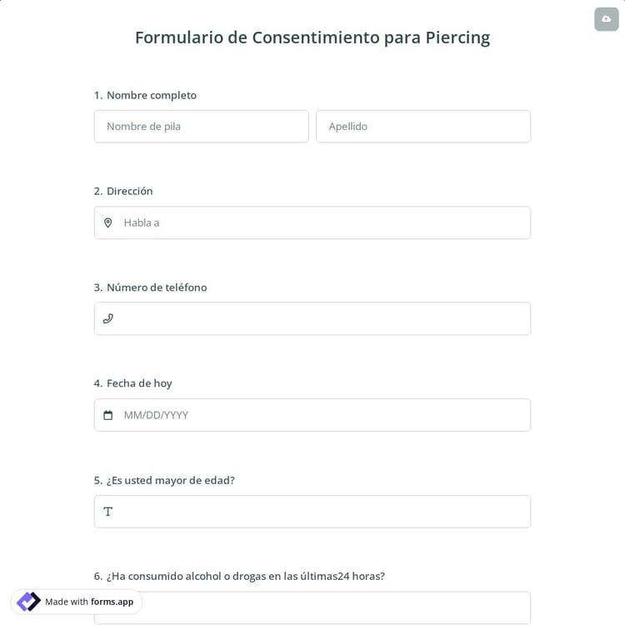Click the text icon in the age question
This screenshot has height=625, width=625.
[x=107, y=512]
